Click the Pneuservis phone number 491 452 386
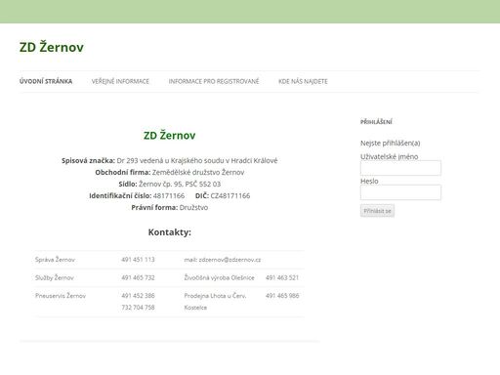The width and height of the screenshot is (500, 375). point(138,296)
